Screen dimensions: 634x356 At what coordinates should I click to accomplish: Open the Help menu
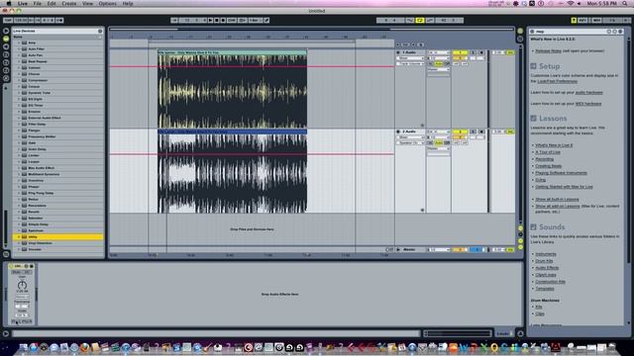click(128, 3)
